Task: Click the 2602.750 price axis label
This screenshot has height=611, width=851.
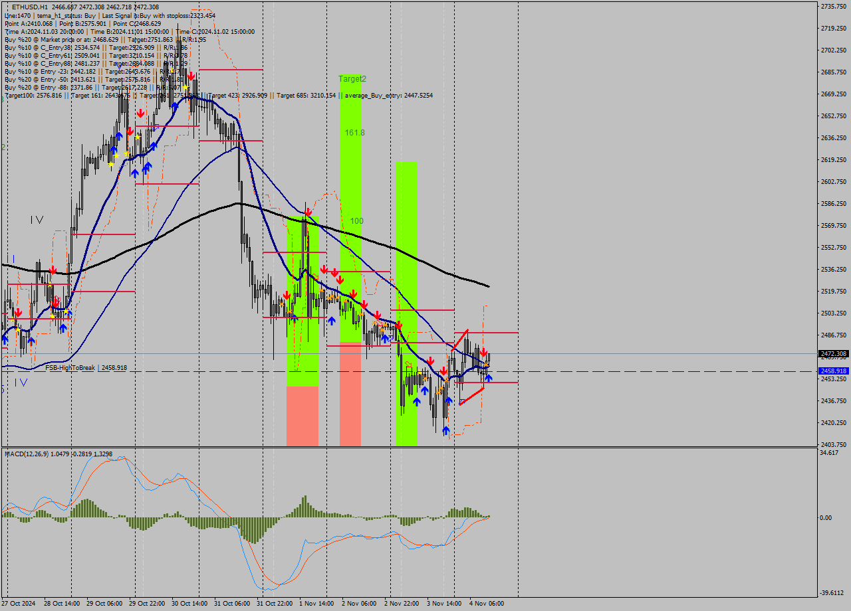Action: pyautogui.click(x=833, y=181)
